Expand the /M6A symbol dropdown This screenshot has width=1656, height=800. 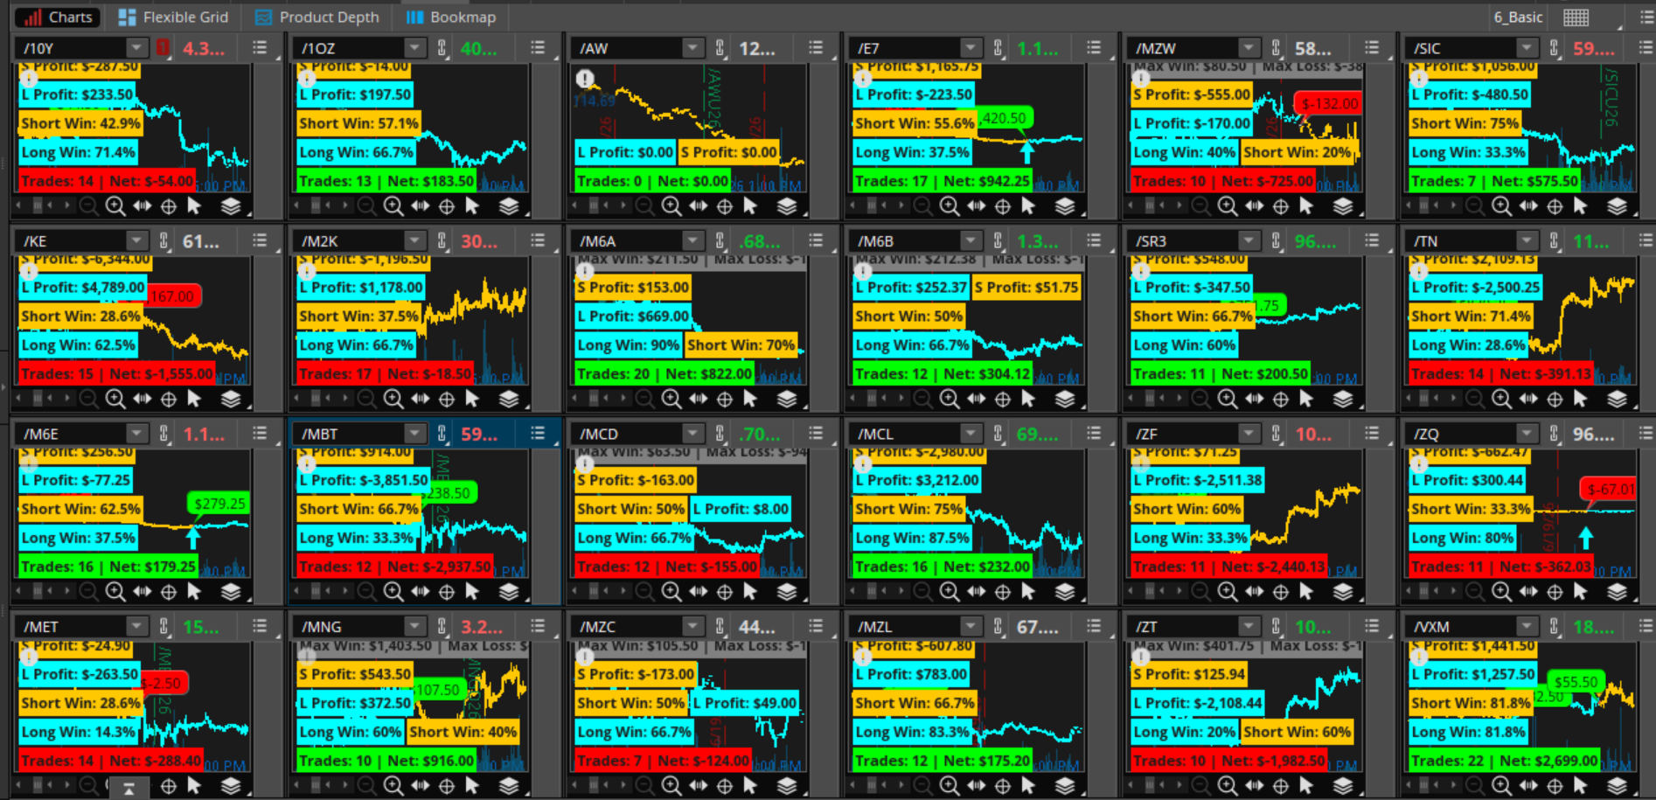(693, 240)
